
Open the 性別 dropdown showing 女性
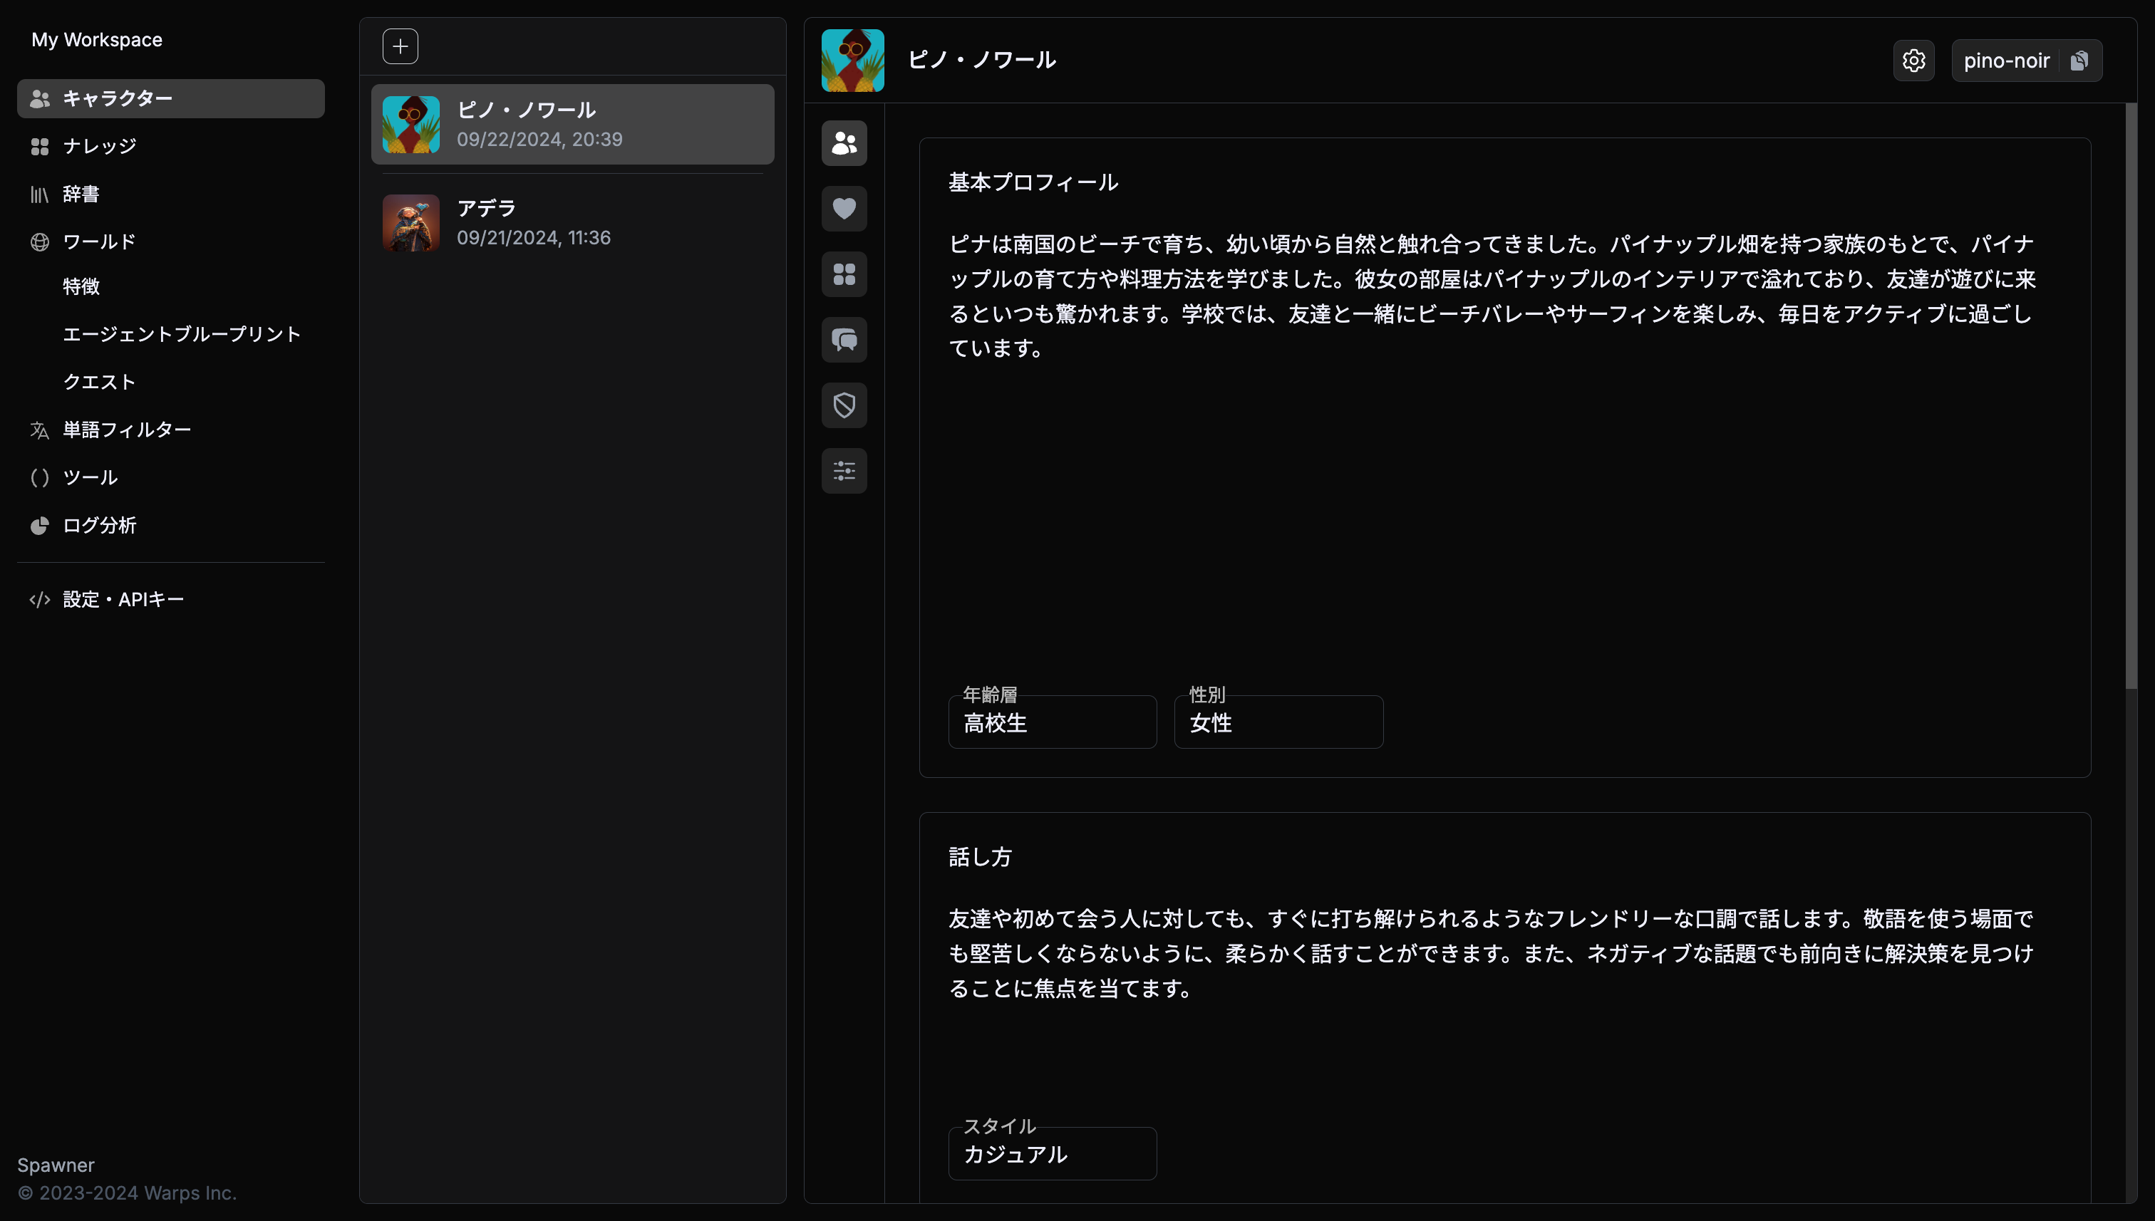[1278, 723]
